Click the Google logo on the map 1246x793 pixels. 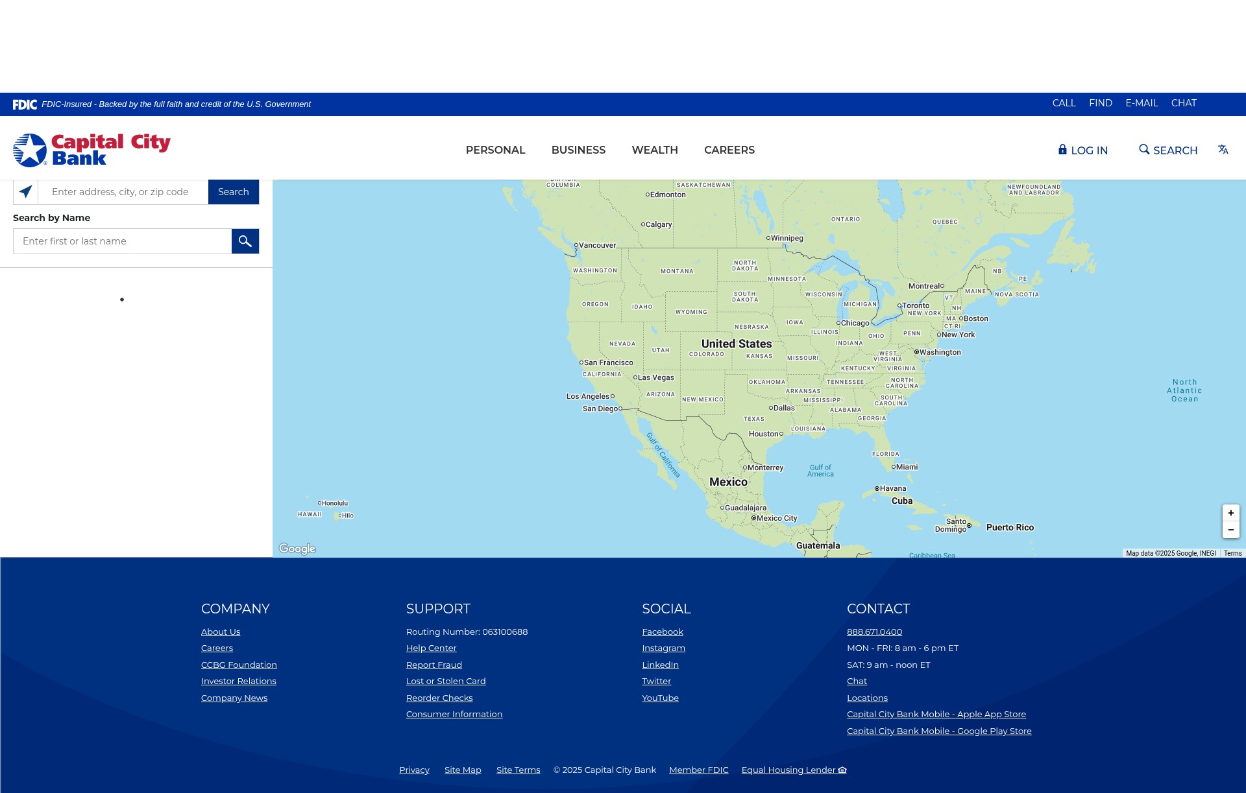297,549
